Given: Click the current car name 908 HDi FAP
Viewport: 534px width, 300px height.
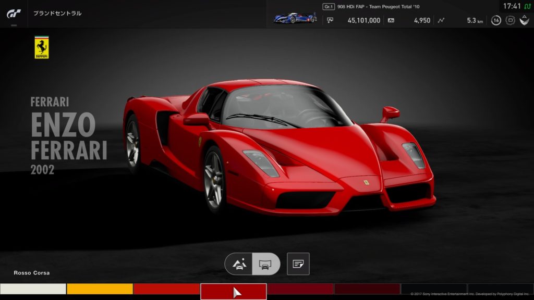Looking at the screenshot, I should tap(379, 6).
